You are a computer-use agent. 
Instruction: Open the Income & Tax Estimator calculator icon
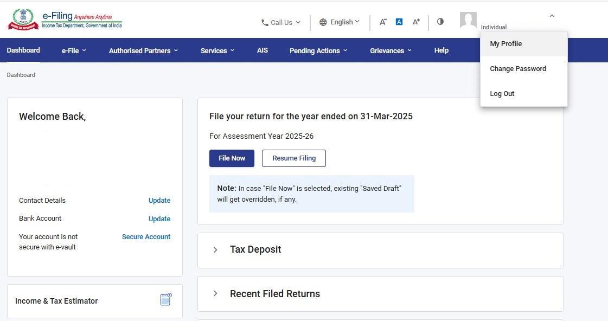[165, 299]
